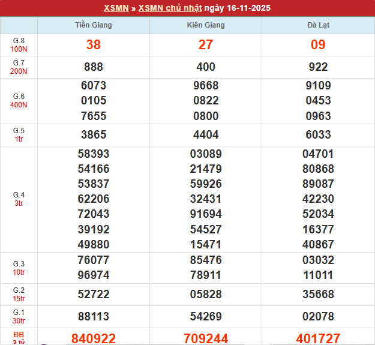This screenshot has width=375, height=345.
Task: Click the G.2 value 05828
Action: [x=206, y=295]
